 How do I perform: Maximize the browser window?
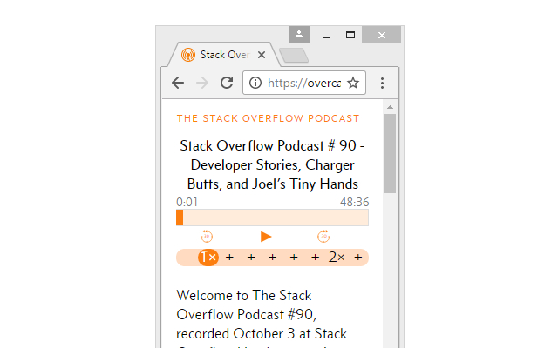(x=350, y=35)
